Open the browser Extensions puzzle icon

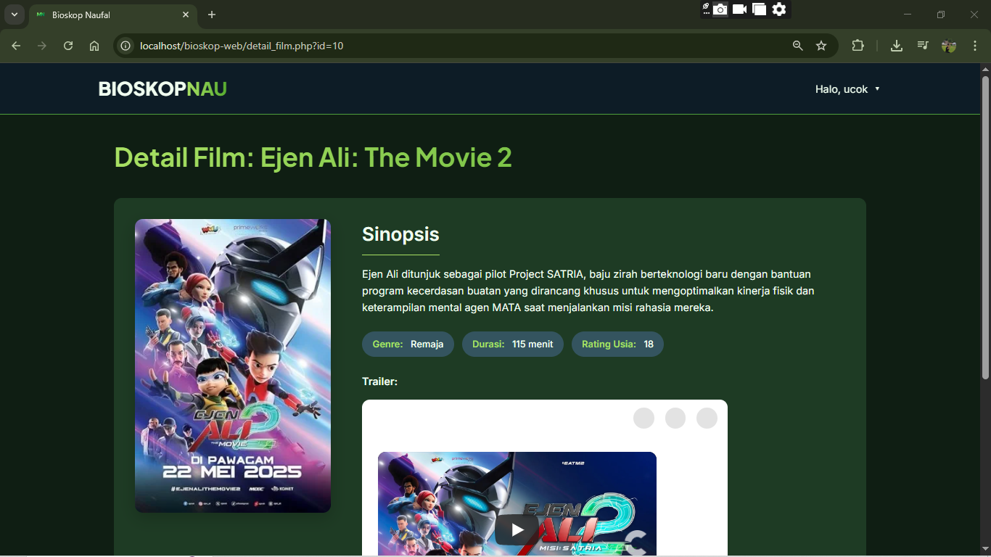pyautogui.click(x=858, y=46)
